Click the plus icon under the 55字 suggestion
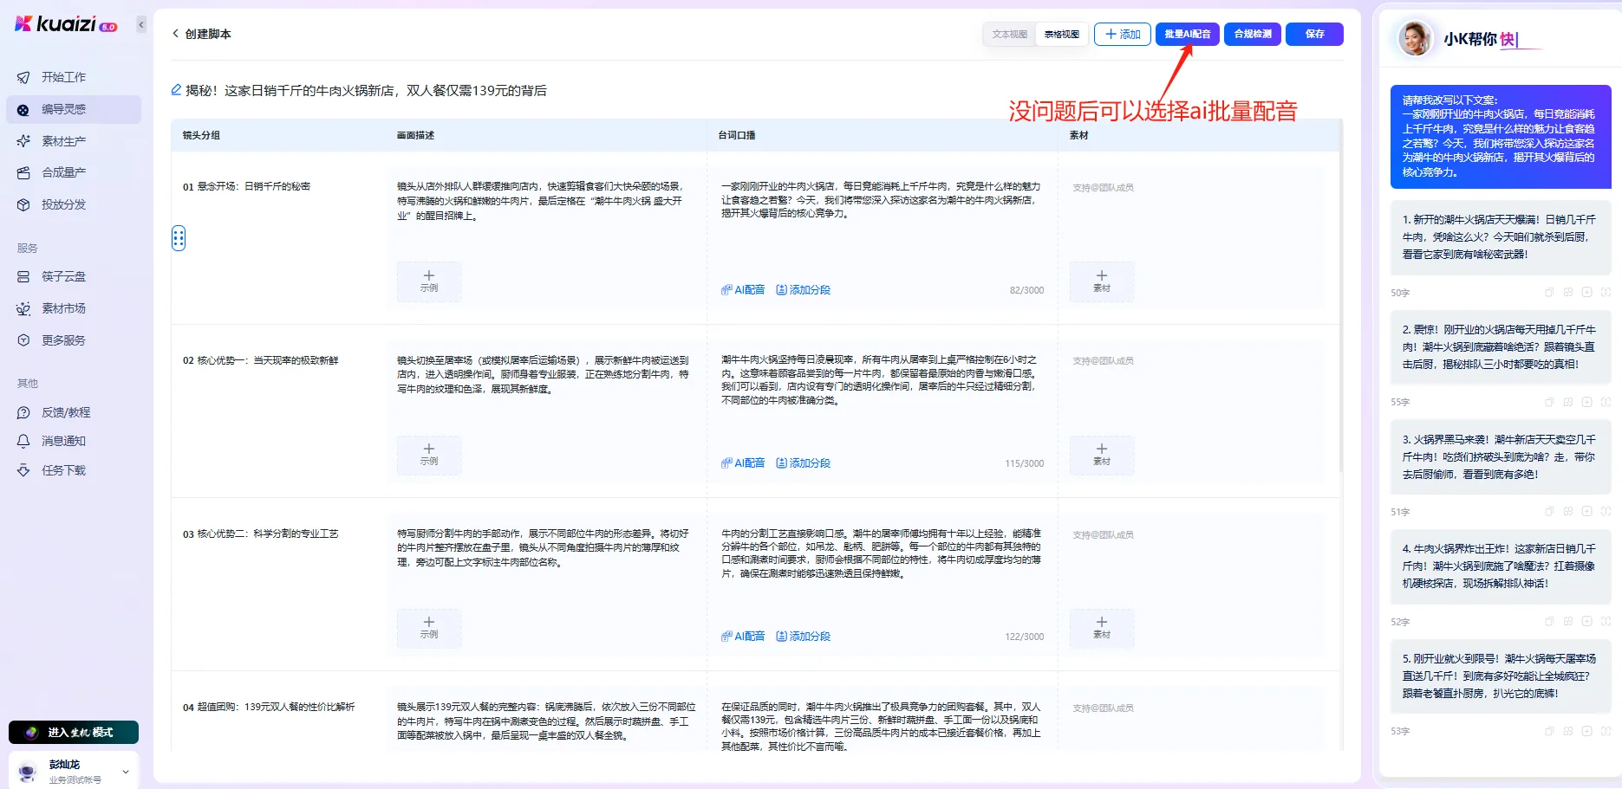This screenshot has height=789, width=1622. 1587,402
